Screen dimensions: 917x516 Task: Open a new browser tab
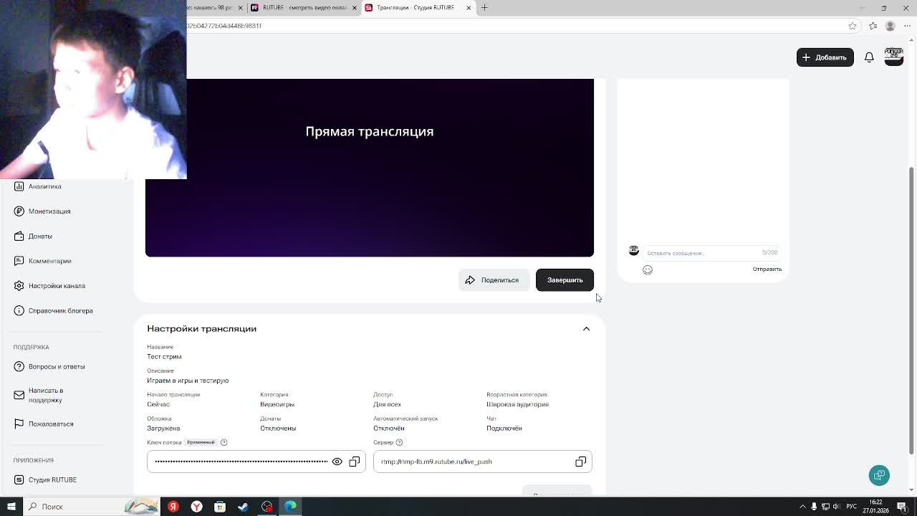484,8
